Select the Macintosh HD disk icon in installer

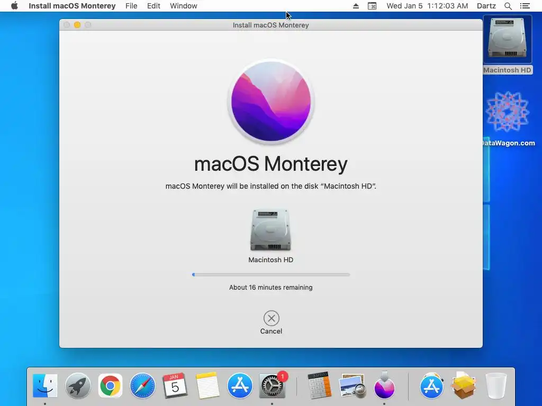tap(270, 229)
